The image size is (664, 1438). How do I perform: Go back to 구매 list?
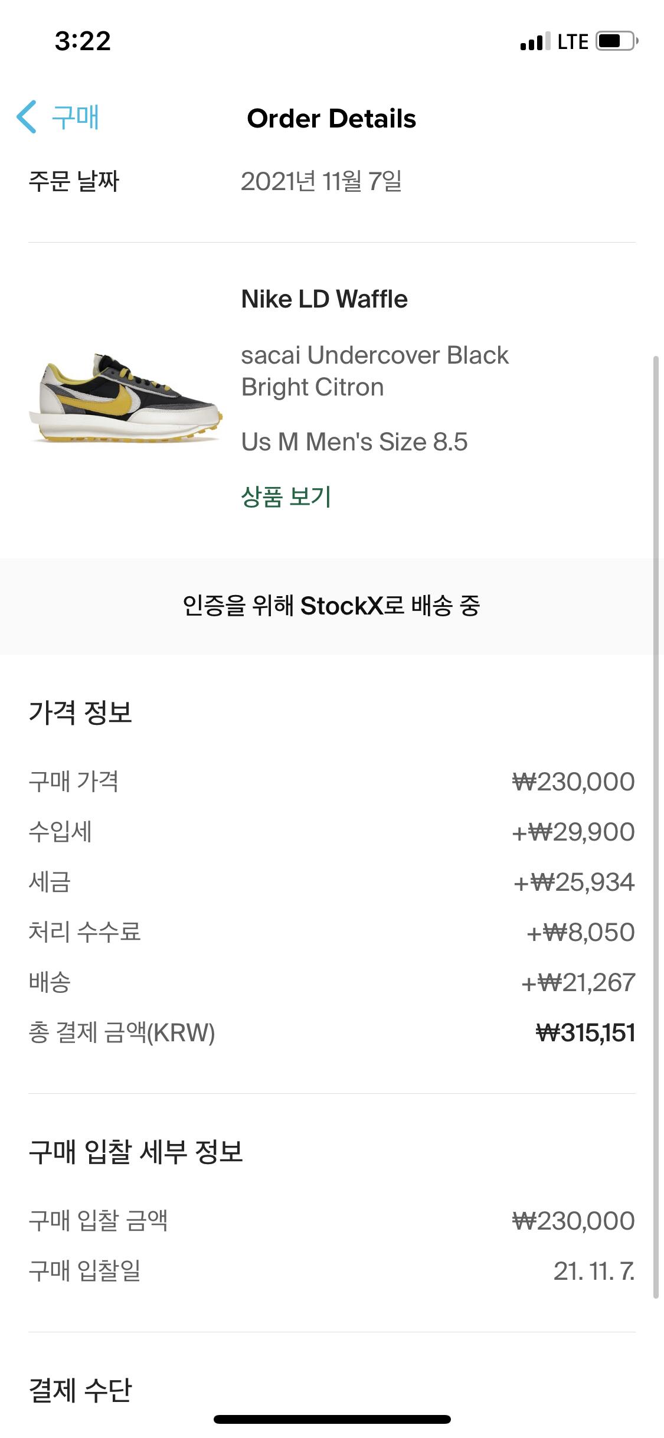(x=75, y=117)
